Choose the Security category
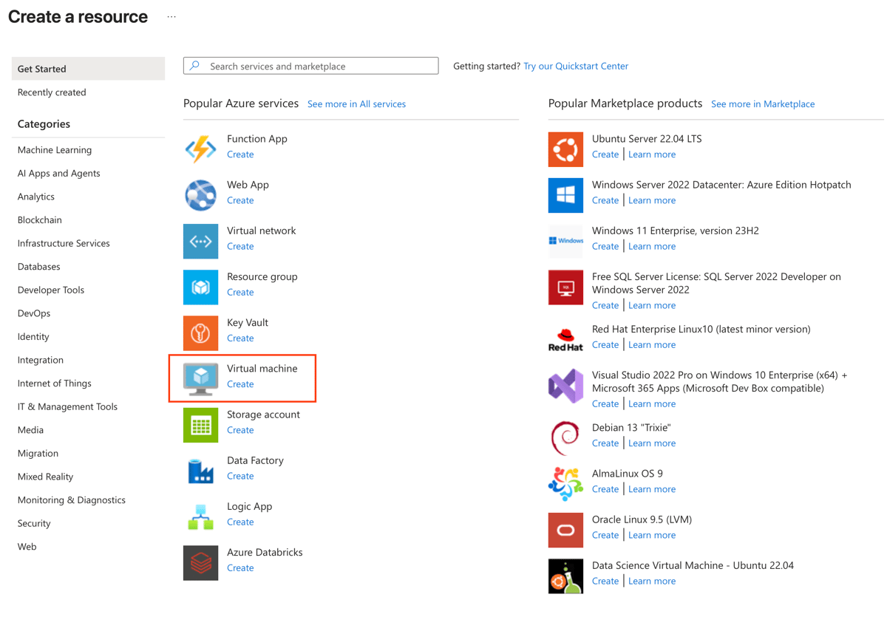The width and height of the screenshot is (887, 617). tap(34, 523)
